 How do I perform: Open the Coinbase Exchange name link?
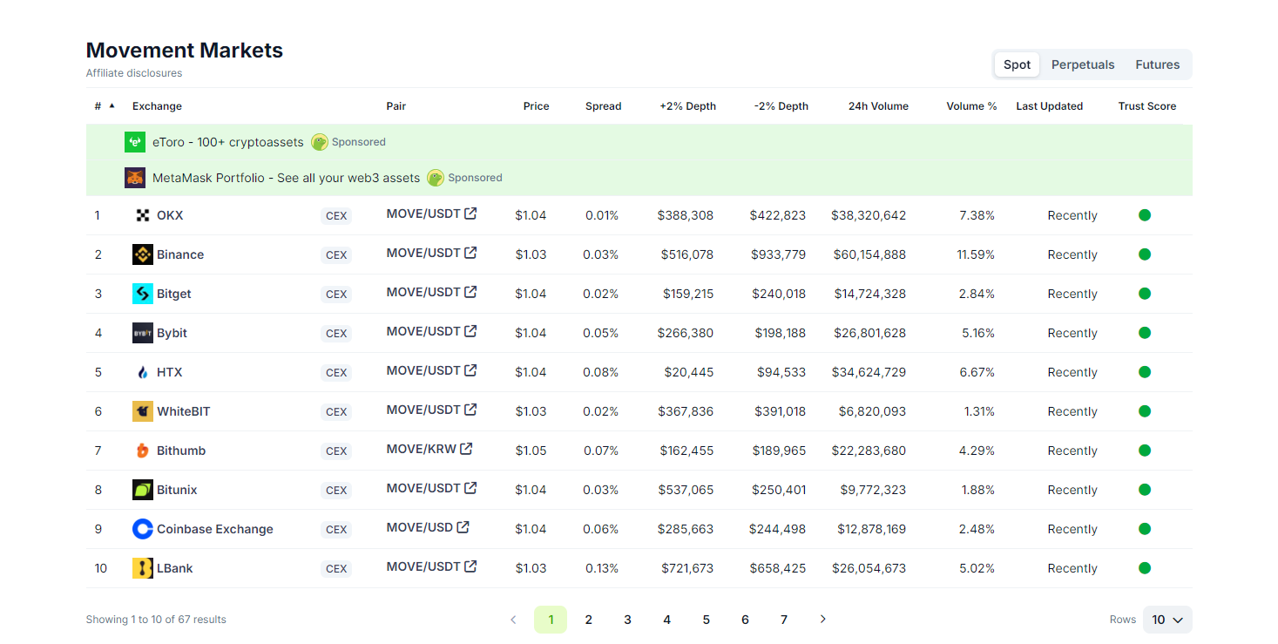[215, 529]
